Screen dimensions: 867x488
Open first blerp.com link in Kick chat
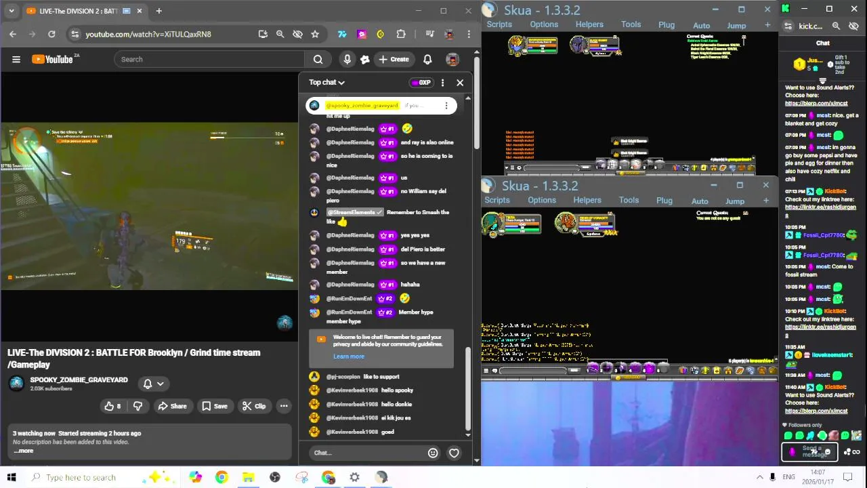pyautogui.click(x=816, y=104)
